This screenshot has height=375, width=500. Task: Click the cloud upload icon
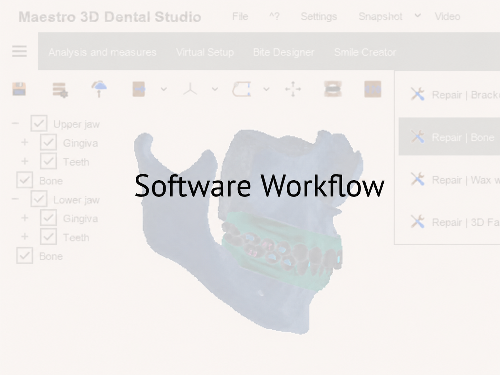point(99,89)
